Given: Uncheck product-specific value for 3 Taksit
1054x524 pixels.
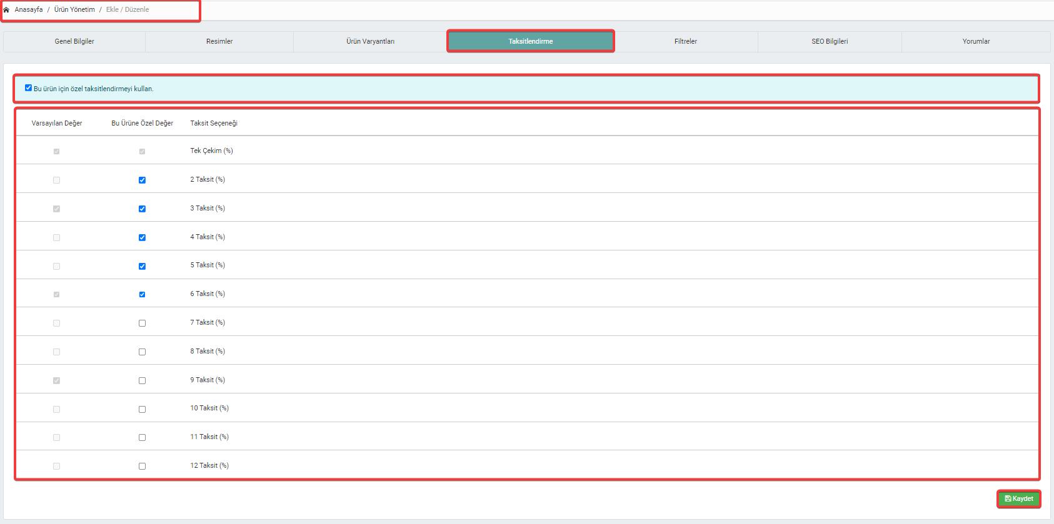Looking at the screenshot, I should point(142,209).
